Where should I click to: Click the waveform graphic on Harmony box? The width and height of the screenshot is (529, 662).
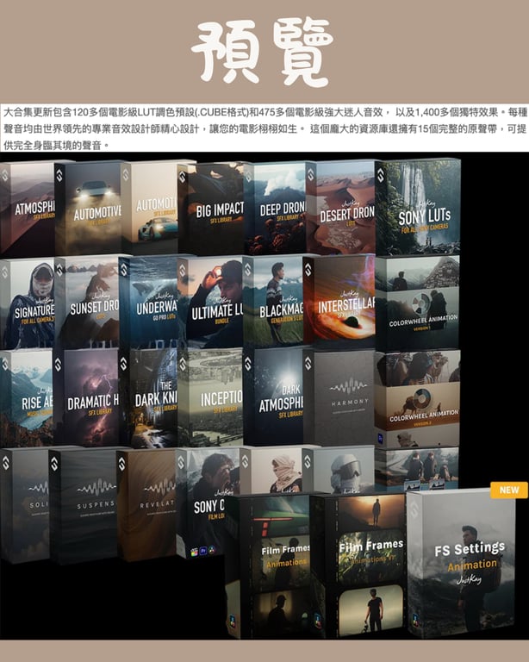click(x=348, y=386)
